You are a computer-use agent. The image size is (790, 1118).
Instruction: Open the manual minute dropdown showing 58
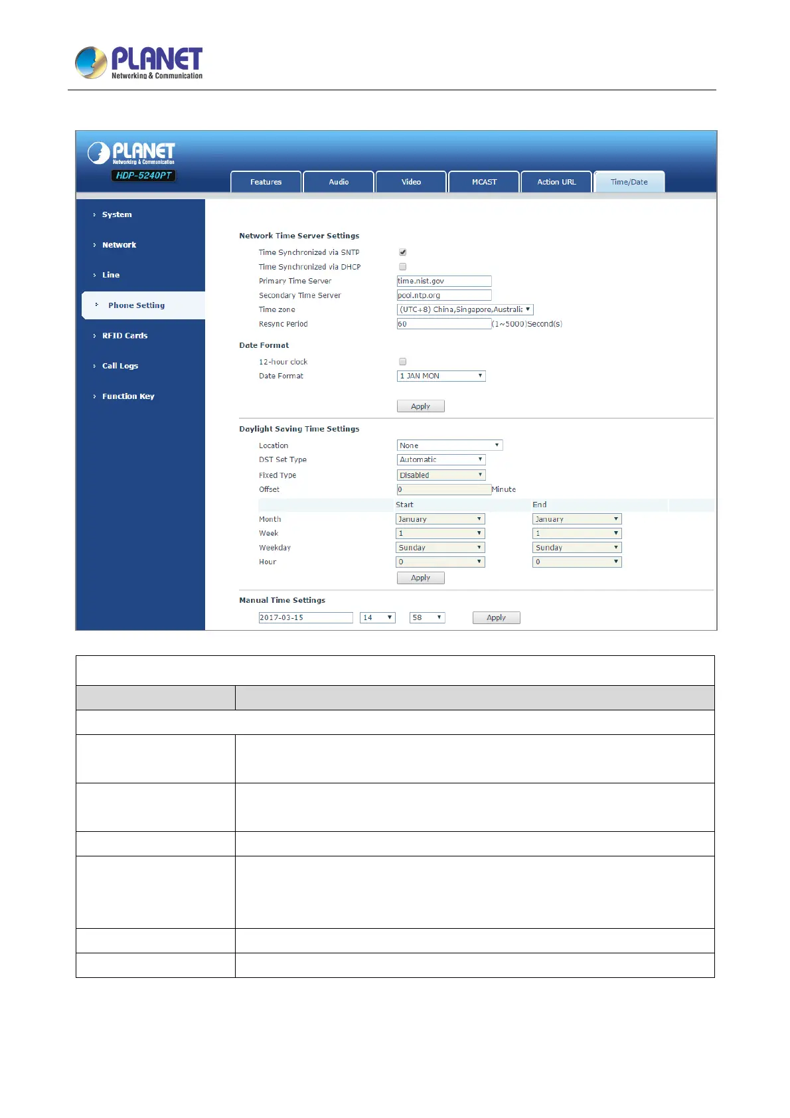427,617
